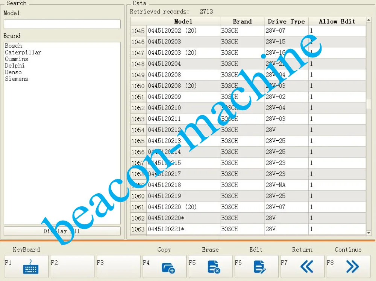Click the data table scrollbar thumb
Screen dimensions: 376x281
(x=368, y=104)
